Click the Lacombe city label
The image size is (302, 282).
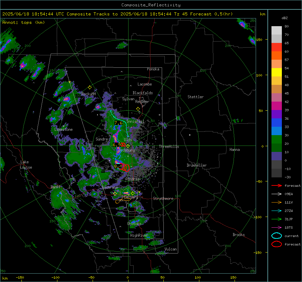145,84
